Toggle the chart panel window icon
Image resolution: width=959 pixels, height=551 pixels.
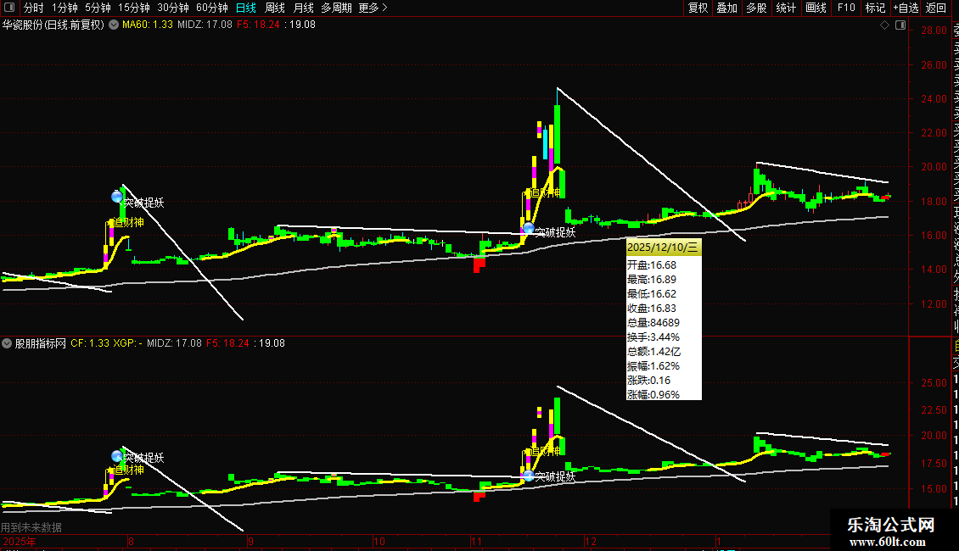click(x=900, y=25)
